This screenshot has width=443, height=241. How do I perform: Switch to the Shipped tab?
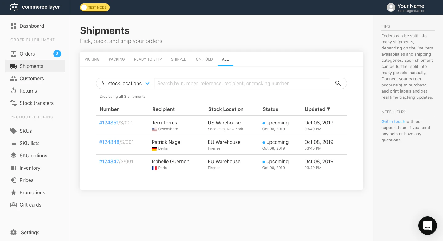[179, 59]
